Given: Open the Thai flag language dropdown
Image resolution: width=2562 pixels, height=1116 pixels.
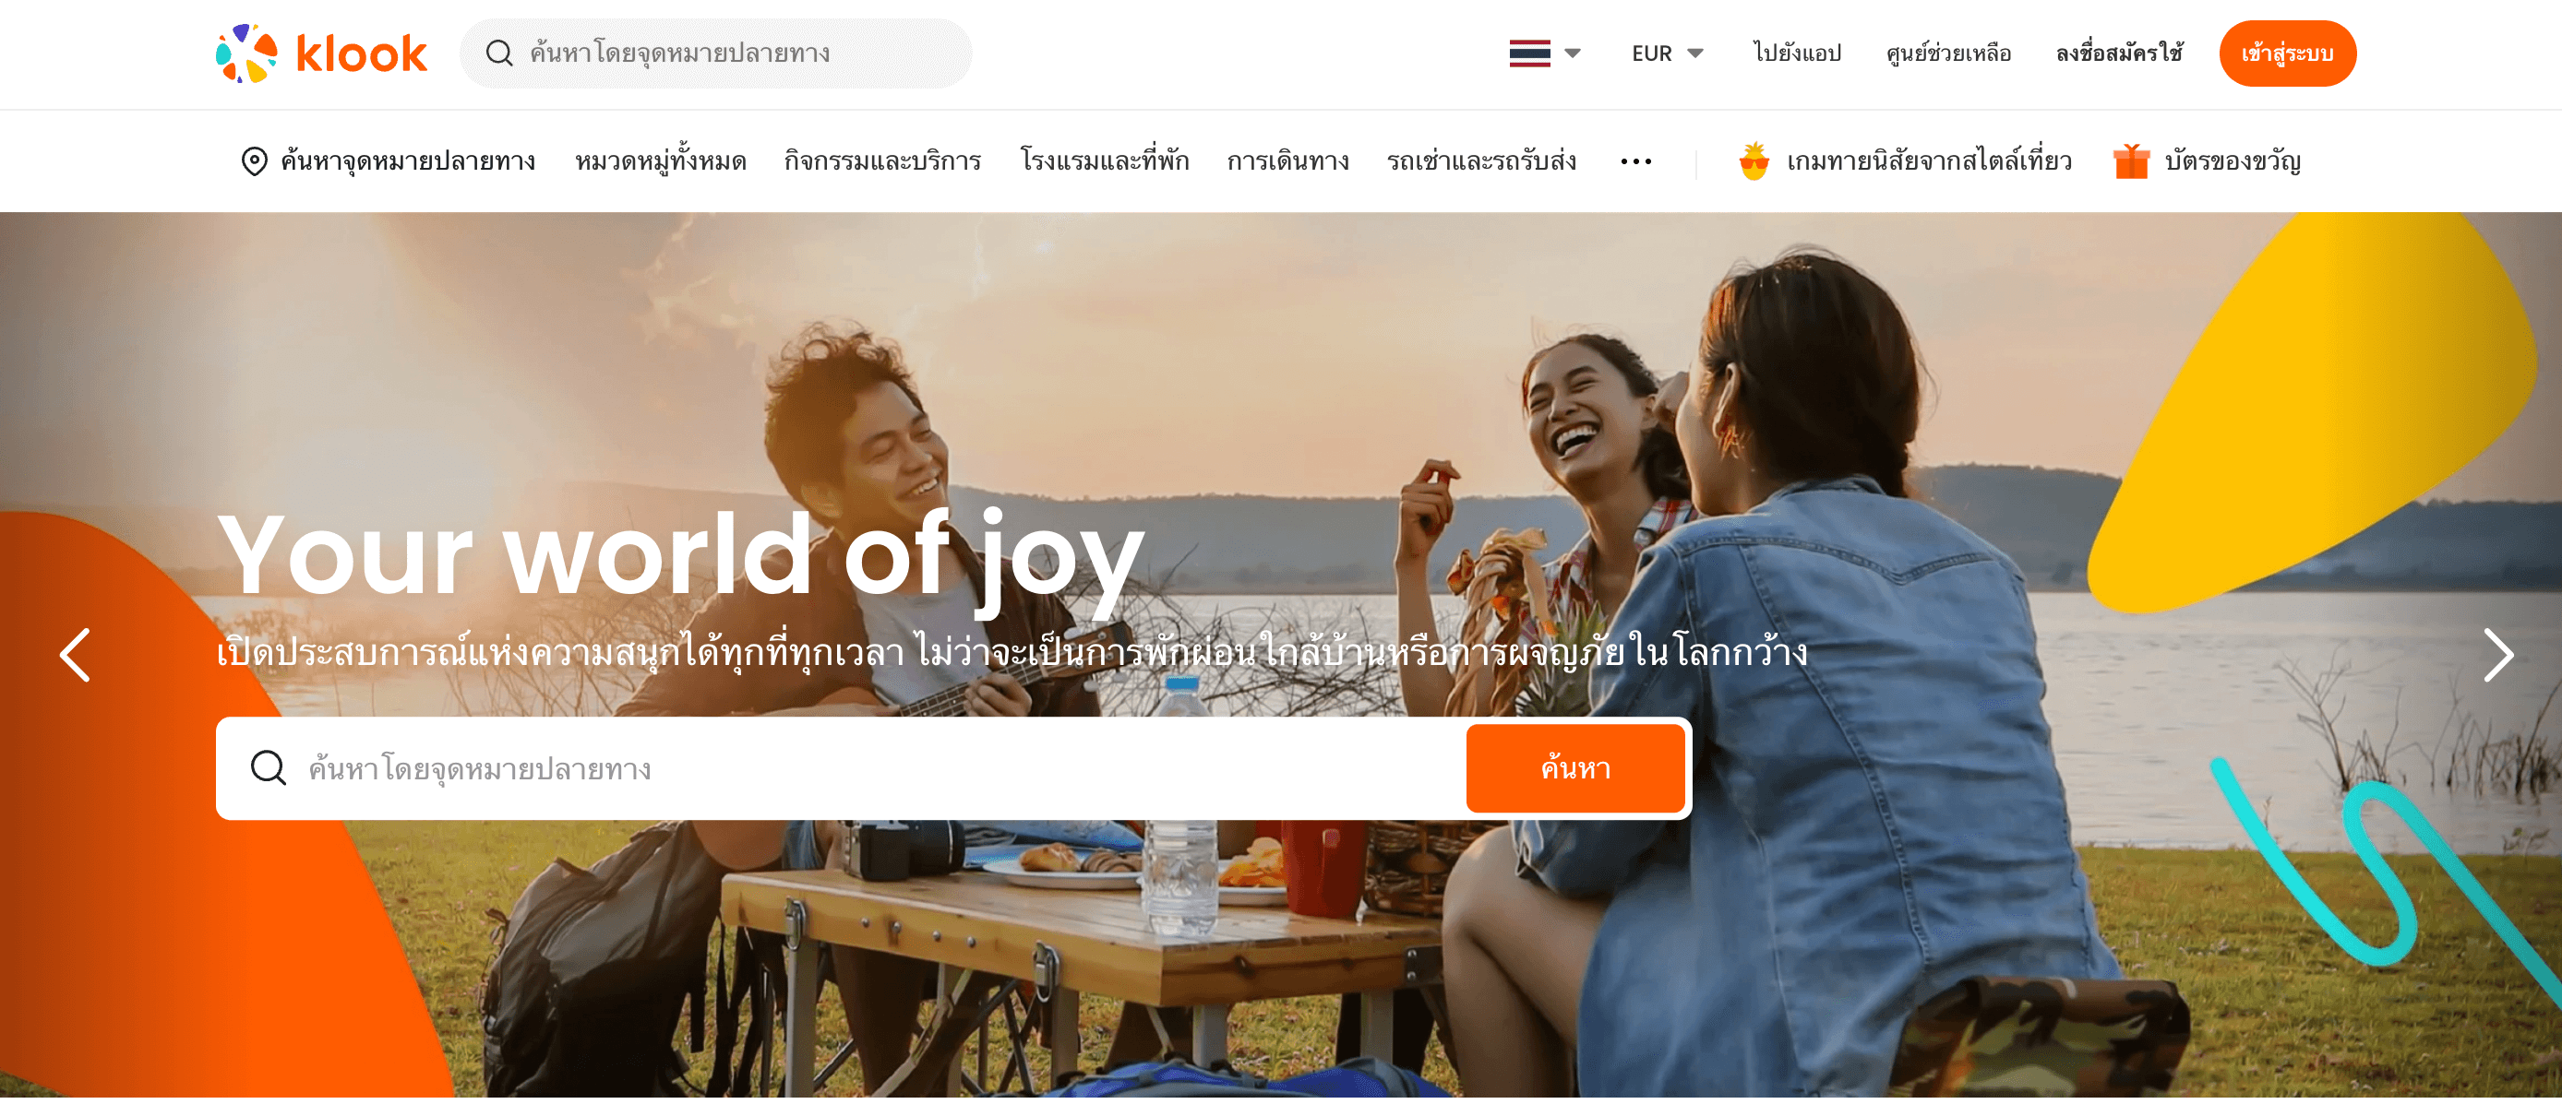Looking at the screenshot, I should tap(1545, 53).
